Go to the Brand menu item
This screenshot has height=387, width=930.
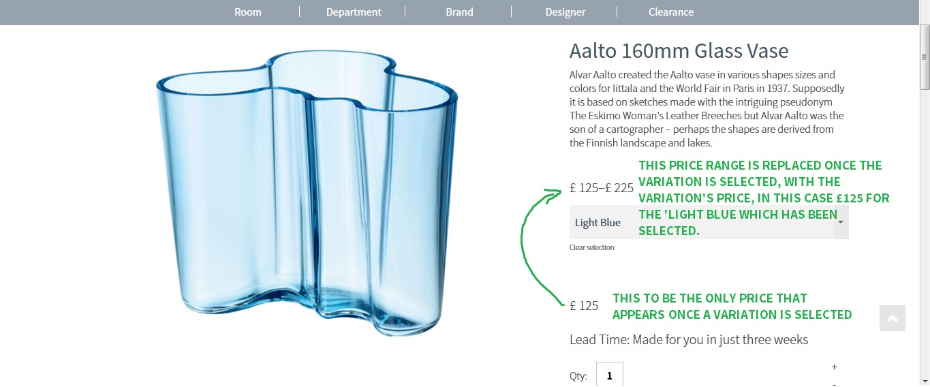(459, 12)
